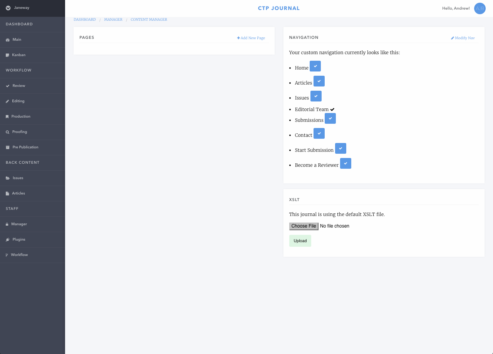Open Proofing using the magnifier icon
Image resolution: width=493 pixels, height=354 pixels.
click(7, 132)
